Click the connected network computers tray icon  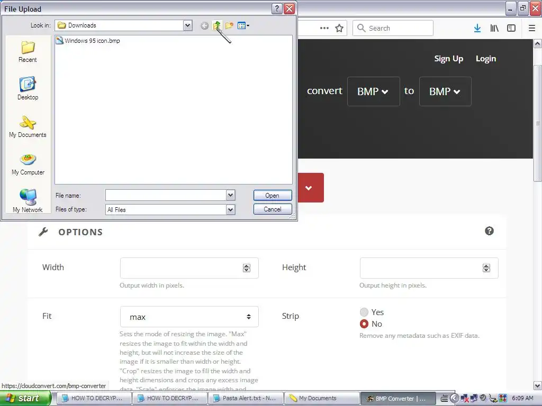coord(474,399)
